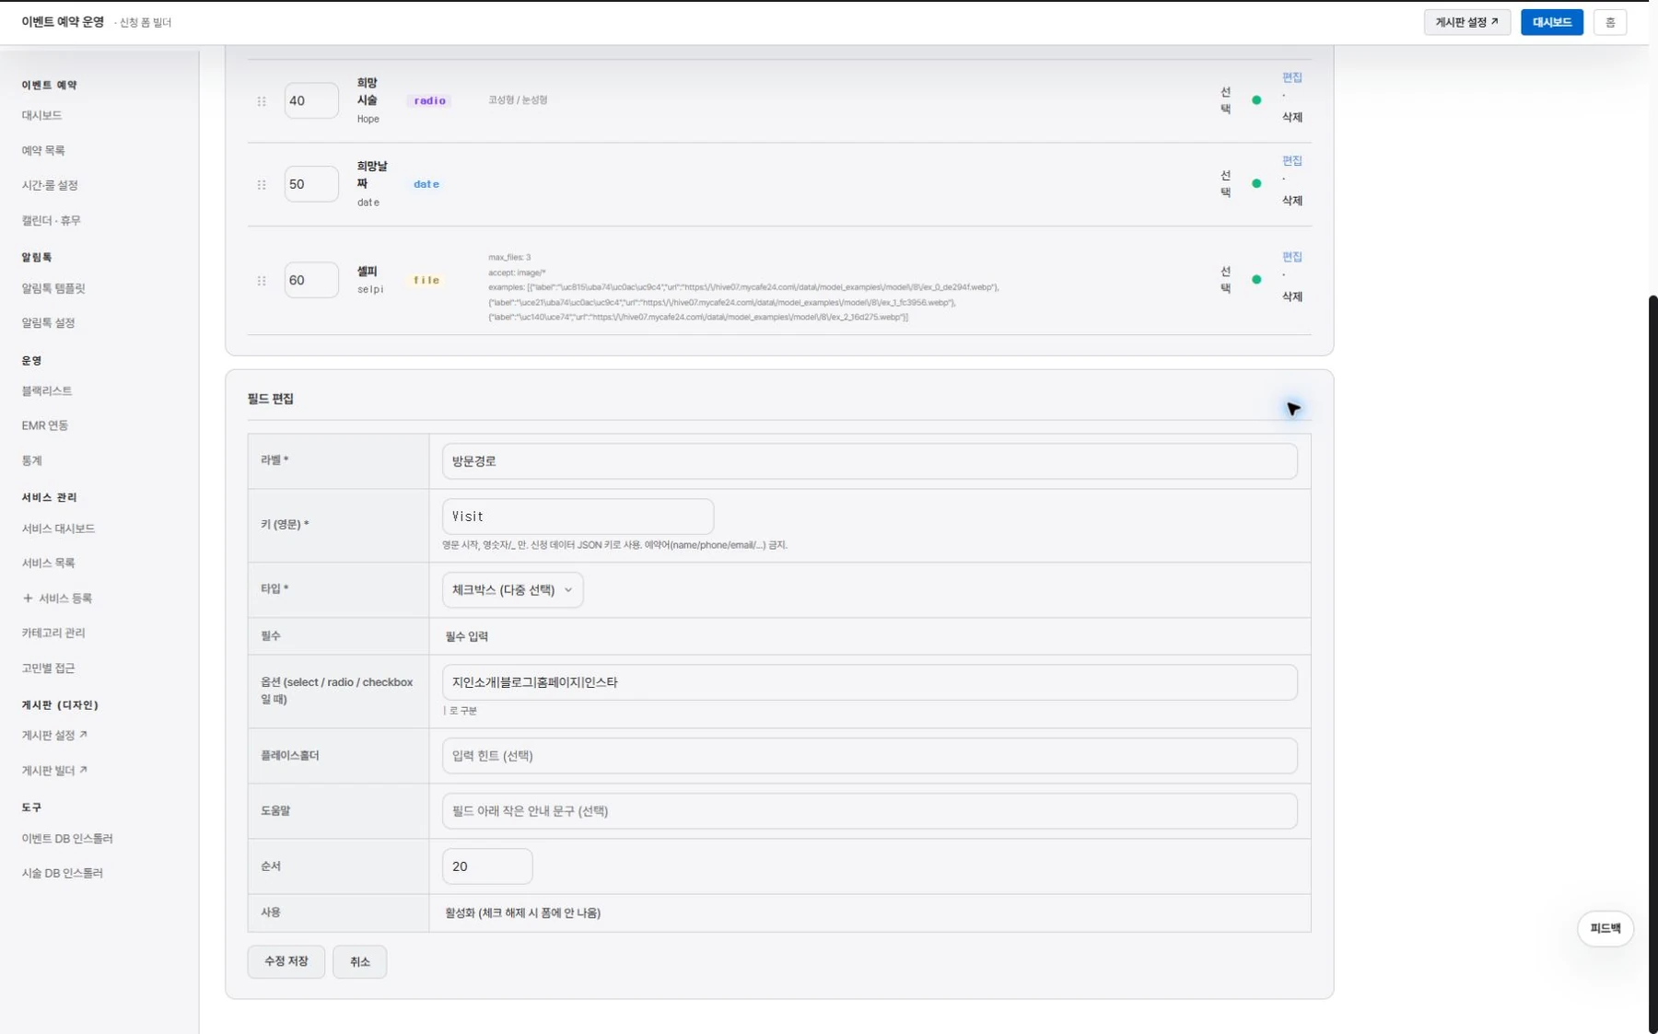Click the plus icon beside 서비스 등록
The width and height of the screenshot is (1658, 1034).
click(28, 598)
